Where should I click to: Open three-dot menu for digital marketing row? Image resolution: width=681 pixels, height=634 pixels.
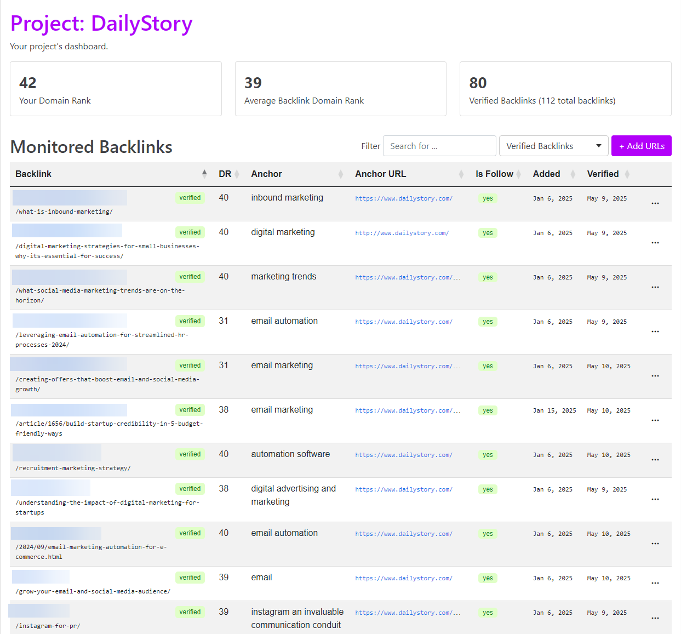pos(655,243)
